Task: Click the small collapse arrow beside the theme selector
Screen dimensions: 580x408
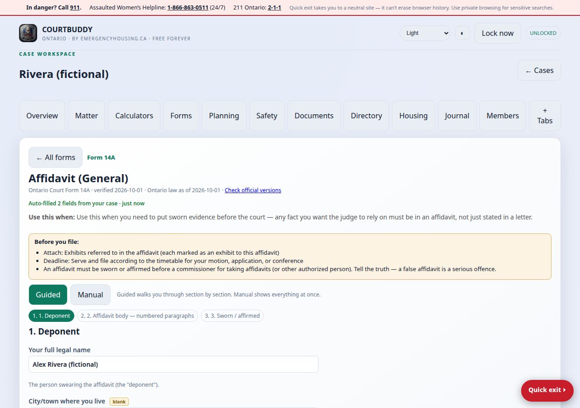Action: click(462, 33)
